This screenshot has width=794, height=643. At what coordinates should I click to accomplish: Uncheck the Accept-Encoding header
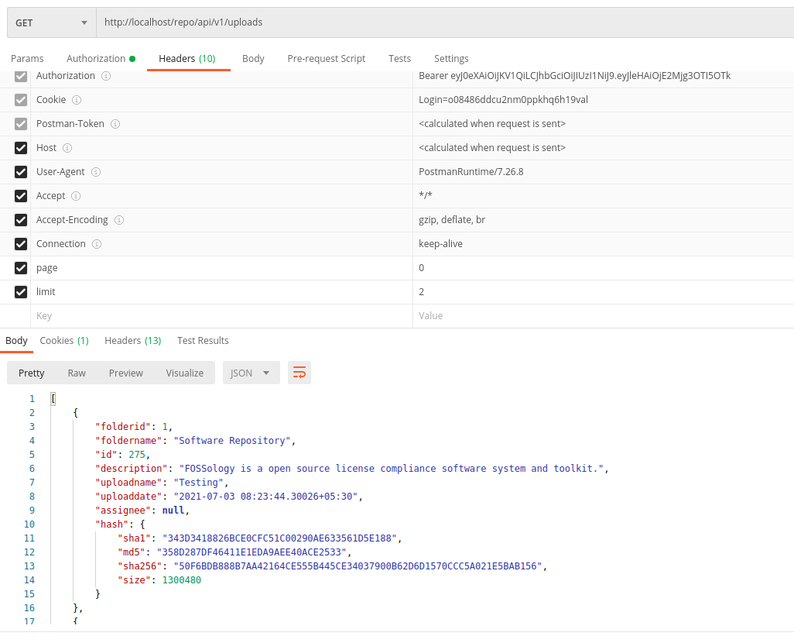pyautogui.click(x=20, y=220)
